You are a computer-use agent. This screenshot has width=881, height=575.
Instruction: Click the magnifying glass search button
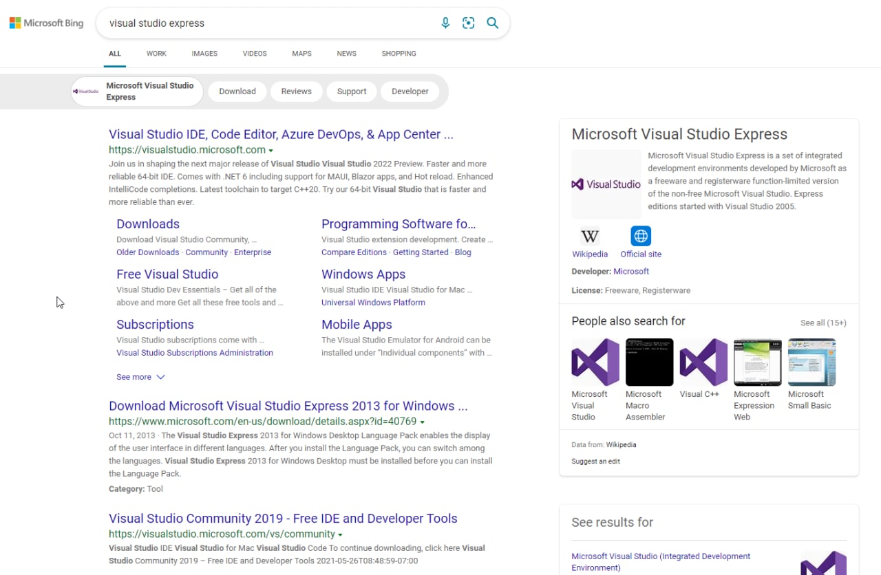click(493, 23)
